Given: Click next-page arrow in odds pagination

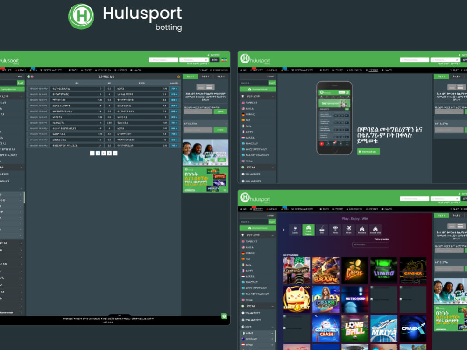Looking at the screenshot, I should pos(115,153).
